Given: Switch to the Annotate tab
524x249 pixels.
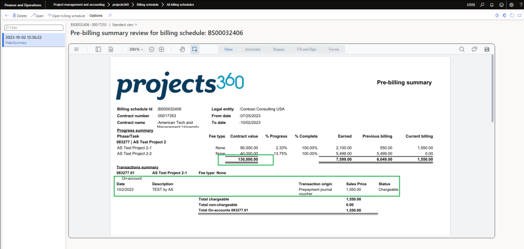Looking at the screenshot, I should [253, 49].
